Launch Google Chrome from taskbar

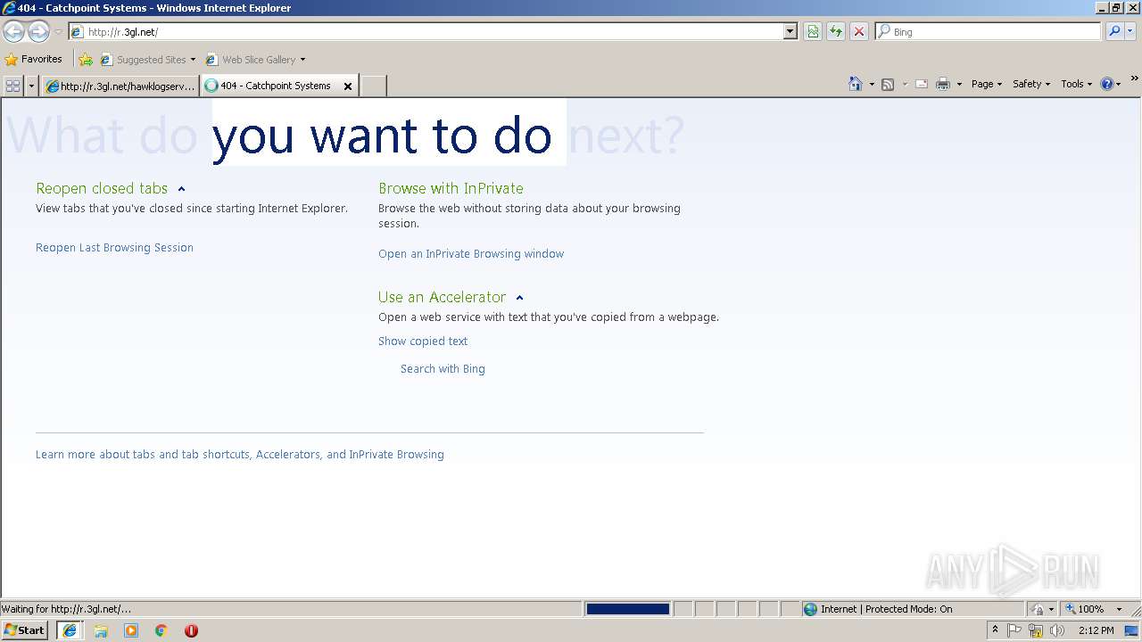[x=161, y=630]
